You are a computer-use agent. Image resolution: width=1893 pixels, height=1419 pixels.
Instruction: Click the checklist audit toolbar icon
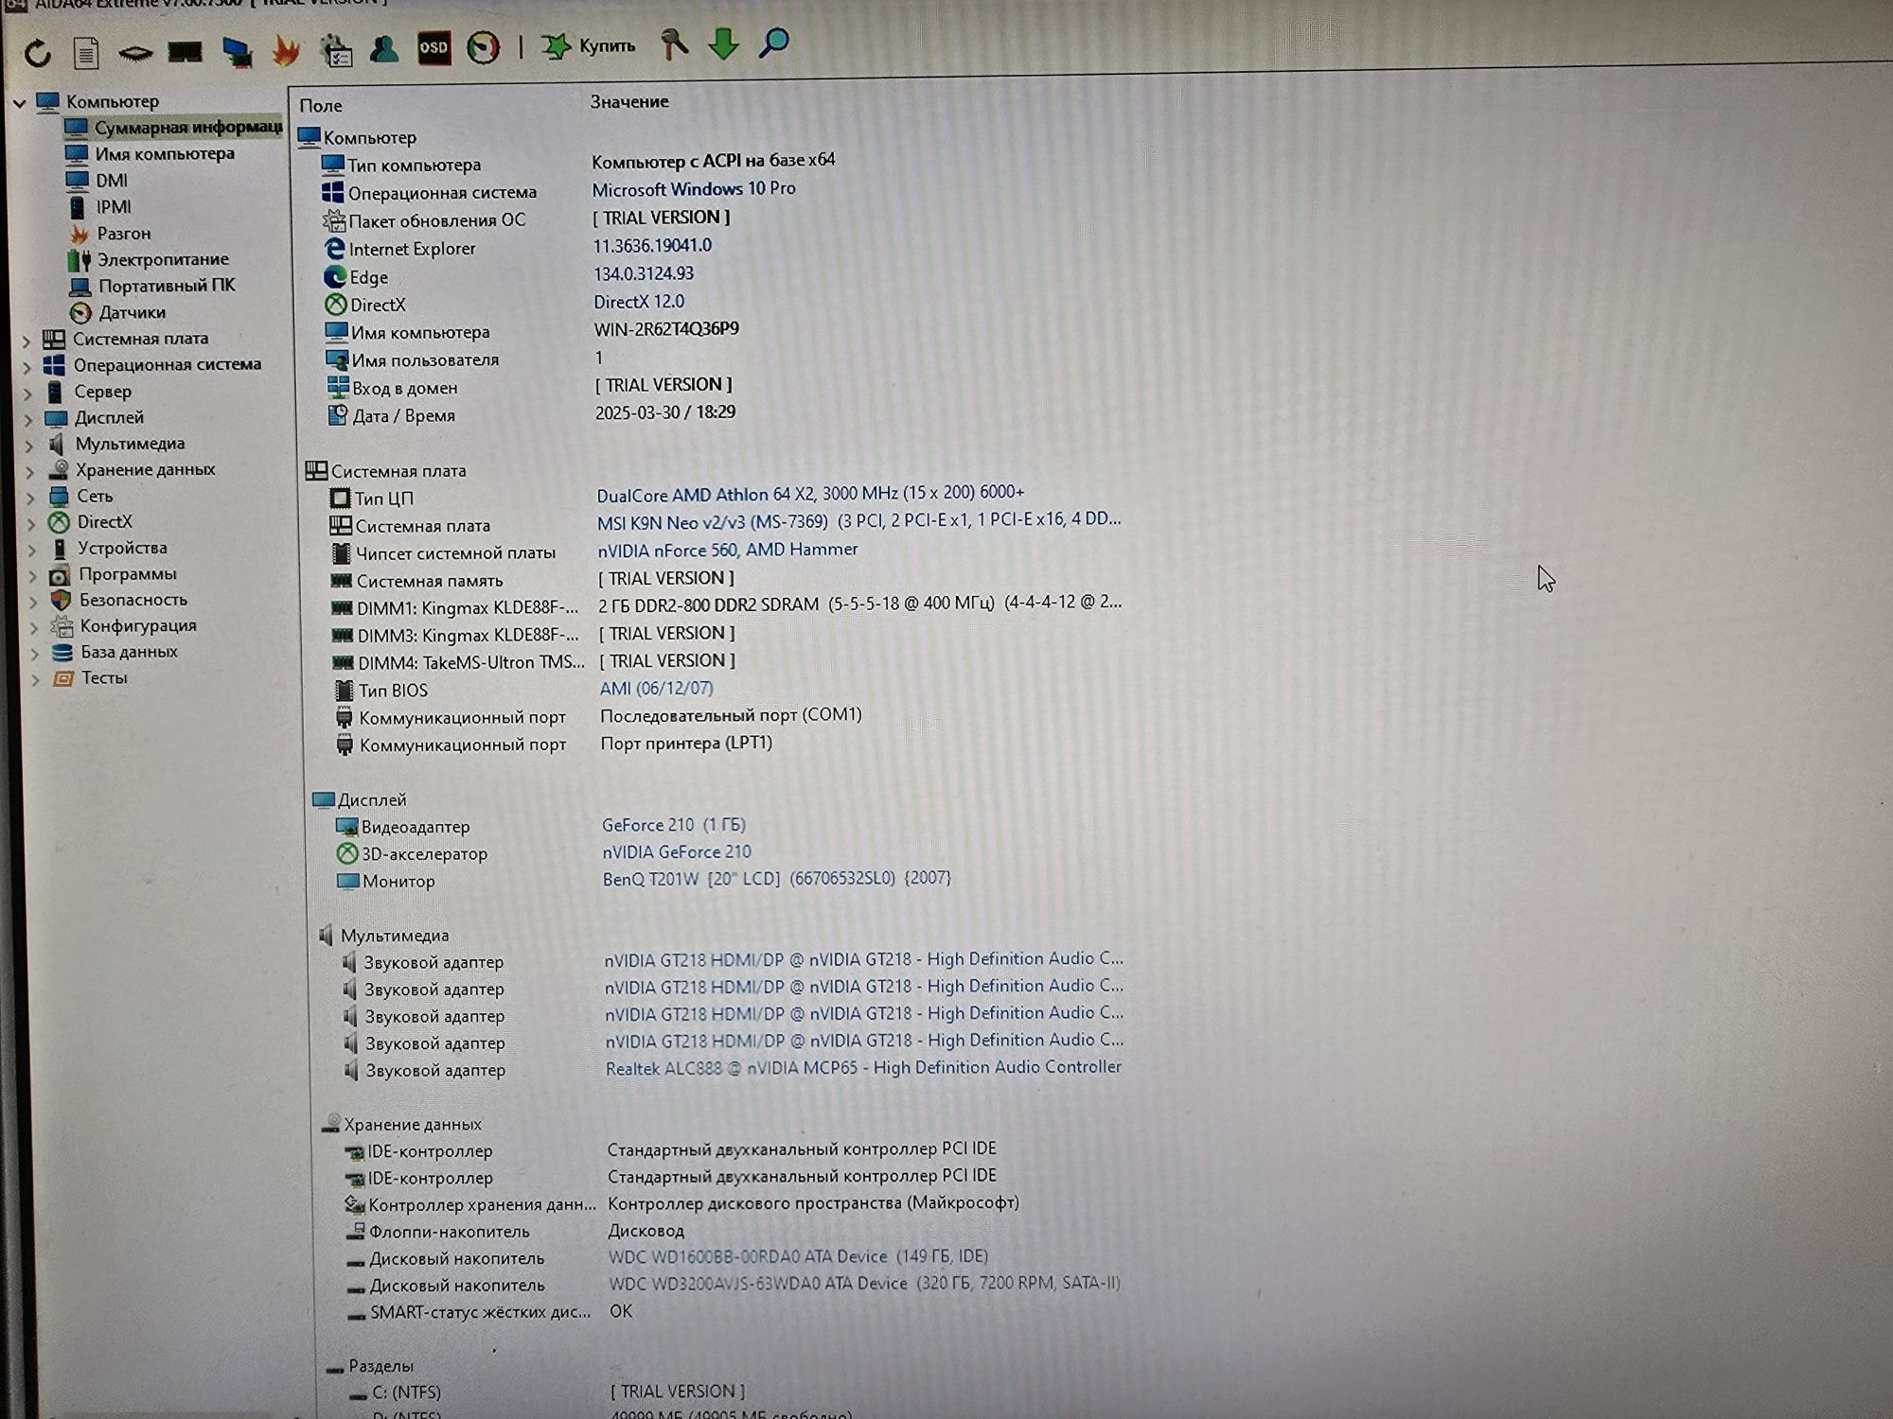pos(335,50)
